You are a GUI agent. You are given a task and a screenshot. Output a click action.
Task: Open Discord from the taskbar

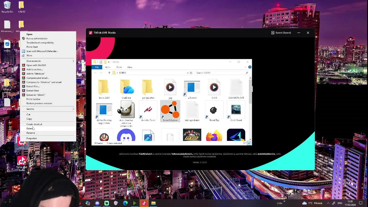97,203
